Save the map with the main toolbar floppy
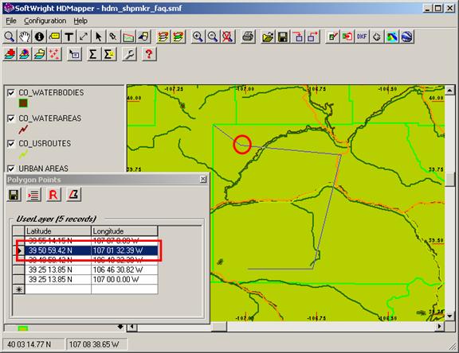The height and width of the screenshot is (353, 459). [x=283, y=37]
